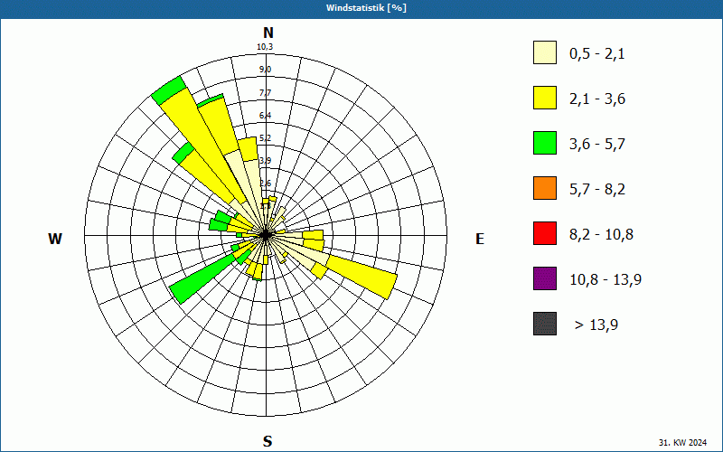Click the 7,7 radial axis label
This screenshot has width=723, height=452.
(x=265, y=93)
